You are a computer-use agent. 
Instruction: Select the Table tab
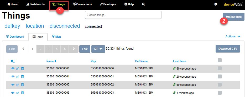click(x=38, y=37)
